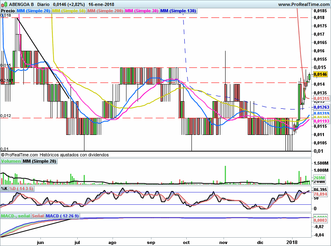Click the 1.000M volume axis label
Viewport: 331px width, 246px height.
(321, 170)
